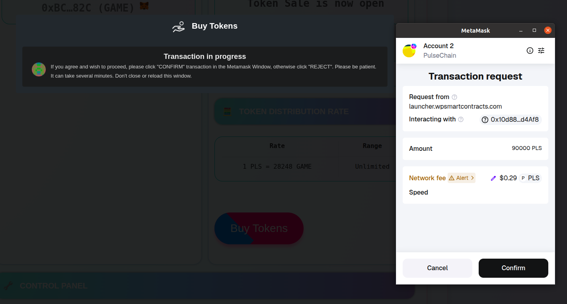Image resolution: width=567 pixels, height=304 pixels.
Task: Click the help icon next to Interacting with
Action: 461,119
